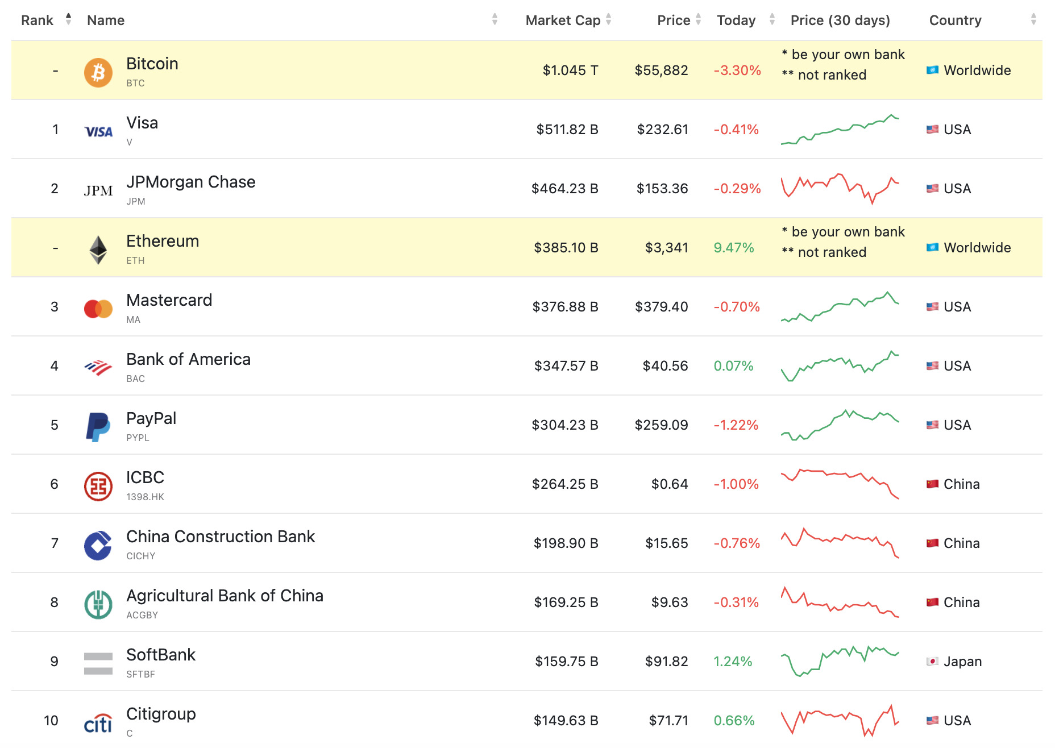The image size is (1055, 748).
Task: Click the Price (30 days) column header
Action: (840, 20)
